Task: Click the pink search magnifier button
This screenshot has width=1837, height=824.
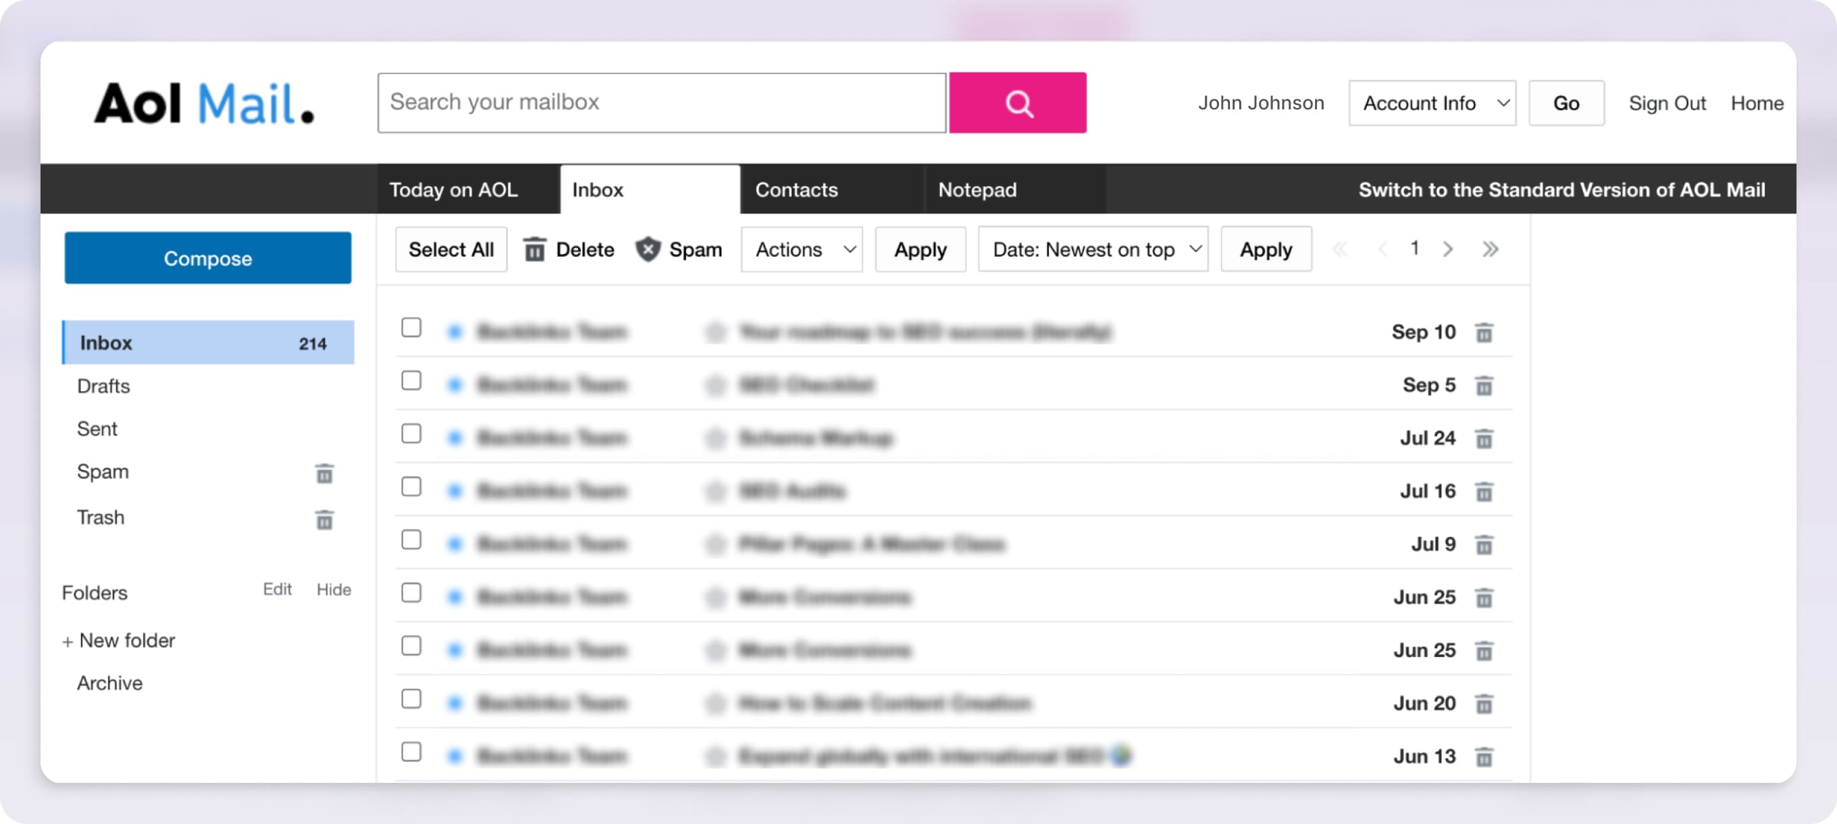Action: 1017,103
